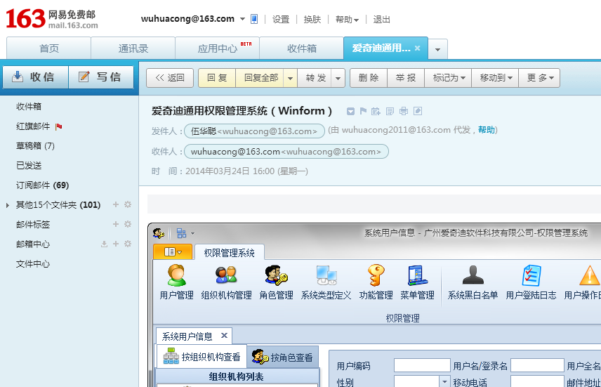
Task: Open the 设置 link in the top bar
Action: (x=281, y=20)
